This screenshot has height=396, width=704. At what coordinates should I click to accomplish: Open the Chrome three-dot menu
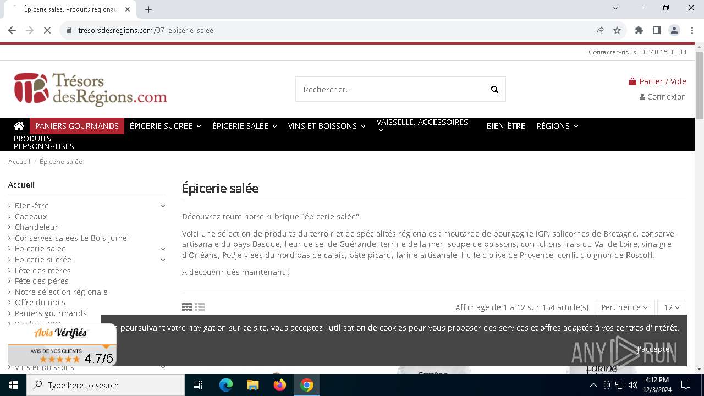tap(691, 30)
